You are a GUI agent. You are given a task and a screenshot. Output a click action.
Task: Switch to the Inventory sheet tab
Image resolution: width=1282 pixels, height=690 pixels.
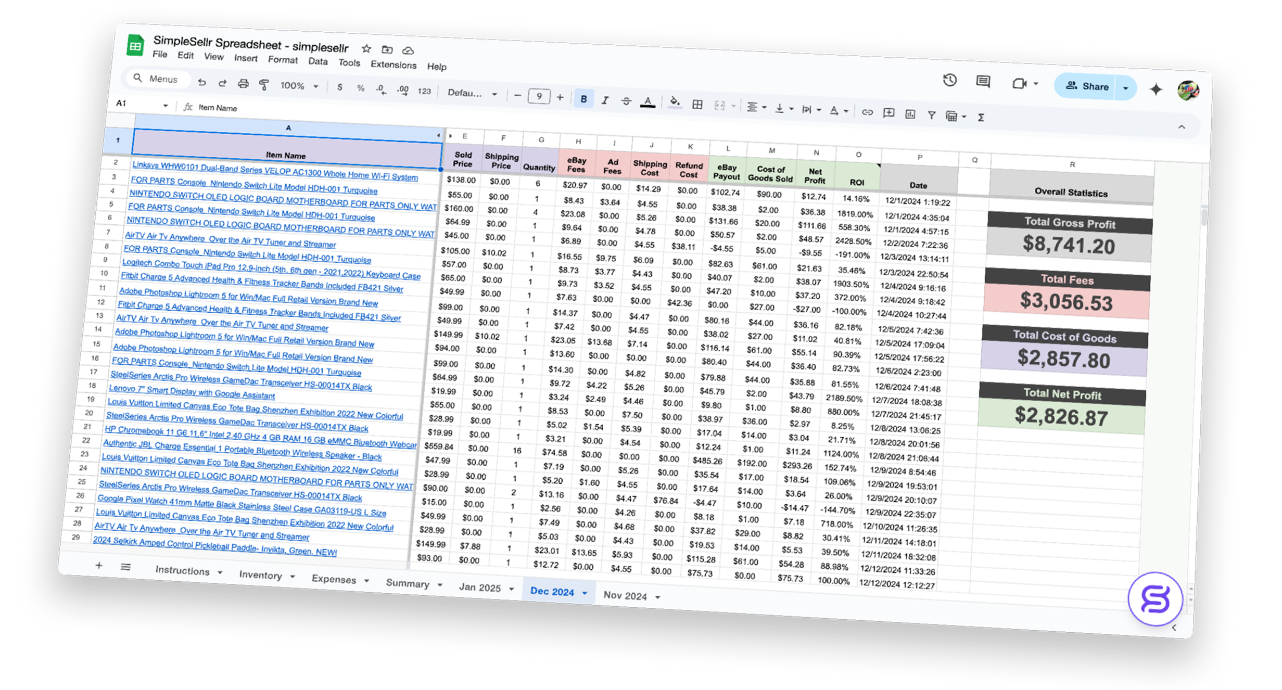click(260, 574)
